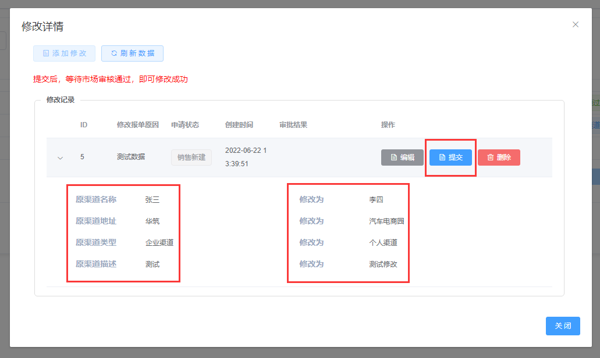Click the original channel name value 张三
600x358 pixels.
pyautogui.click(x=152, y=200)
